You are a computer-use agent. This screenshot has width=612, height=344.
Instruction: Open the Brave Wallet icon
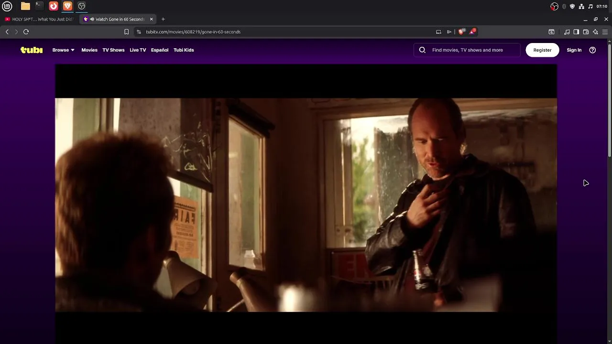point(586,32)
